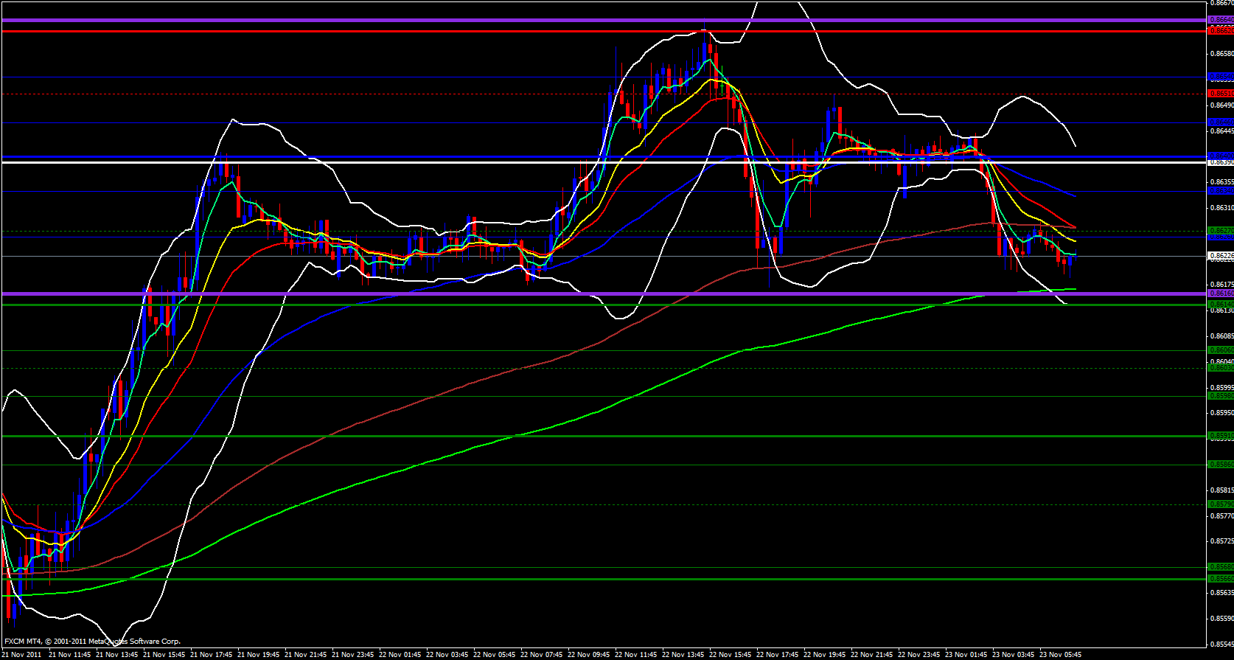
Task: Select the green dashed 0.85790 price label
Action: [x=1220, y=504]
